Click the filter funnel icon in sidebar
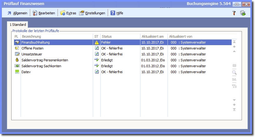255x137 pixels. [x=234, y=86]
